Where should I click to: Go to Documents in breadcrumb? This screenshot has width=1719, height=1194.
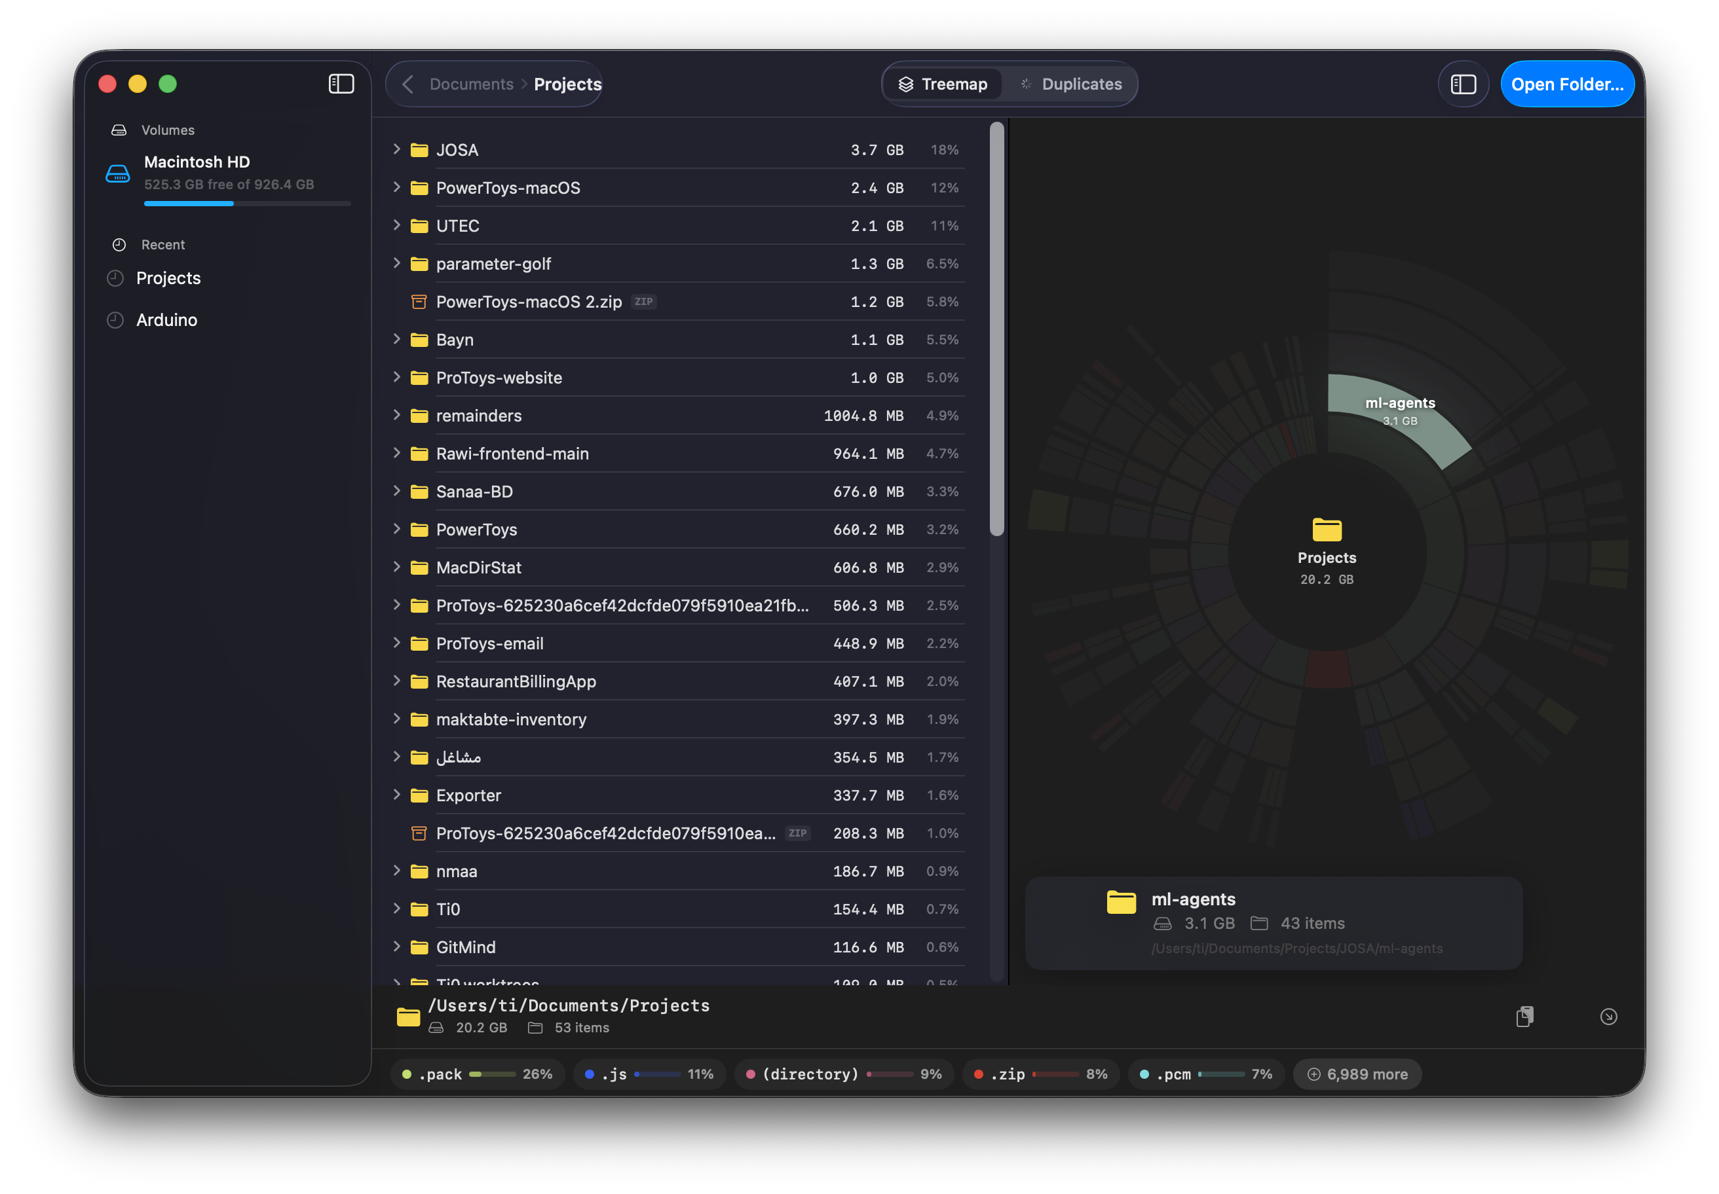(x=471, y=84)
